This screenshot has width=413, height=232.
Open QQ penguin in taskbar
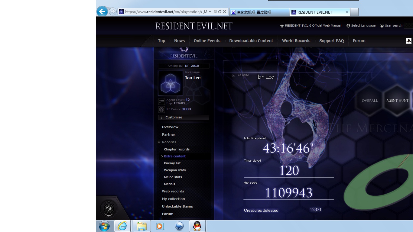tap(197, 226)
